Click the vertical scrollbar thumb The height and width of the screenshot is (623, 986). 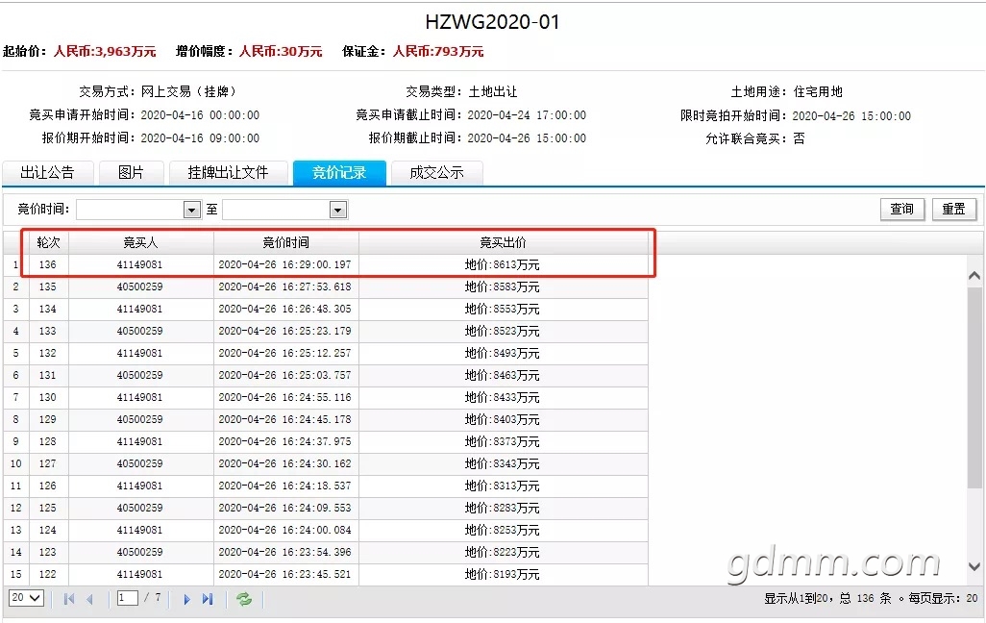coord(974,387)
